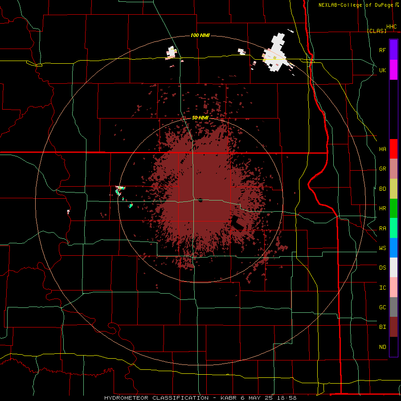This screenshot has width=401, height=401.
Task: Click the HHC product label
Action: (391, 27)
